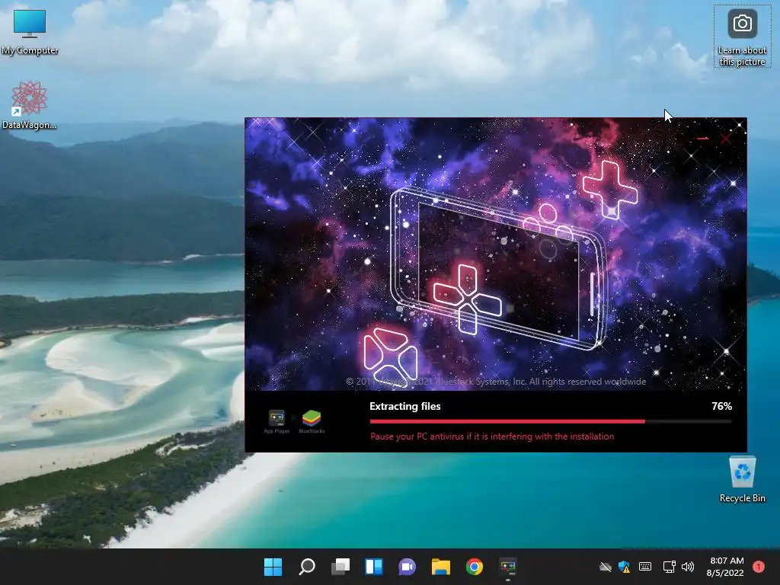The image size is (780, 585).
Task: Open the touch keyboard tray icon
Action: pos(645,567)
